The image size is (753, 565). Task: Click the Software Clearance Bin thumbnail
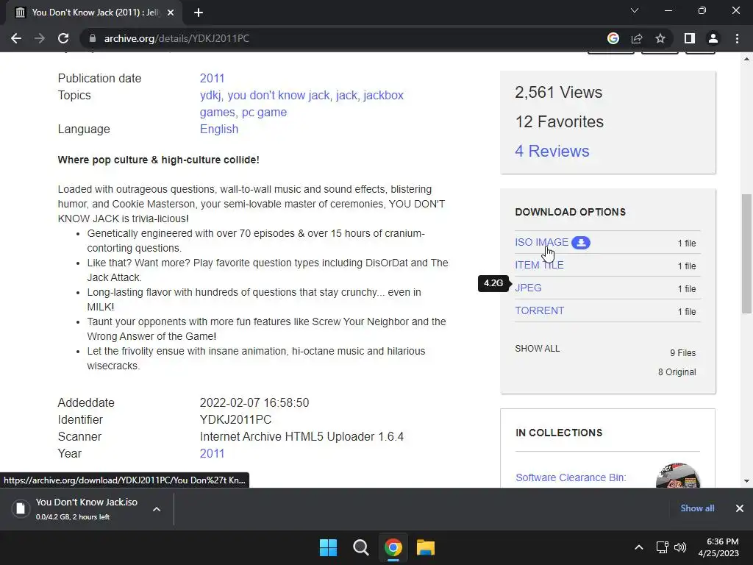(x=677, y=476)
